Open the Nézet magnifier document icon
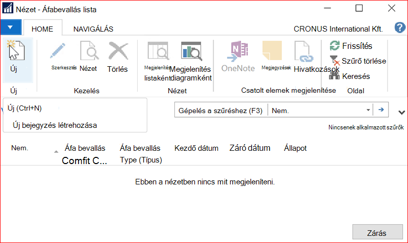408x243 pixels. click(x=89, y=50)
